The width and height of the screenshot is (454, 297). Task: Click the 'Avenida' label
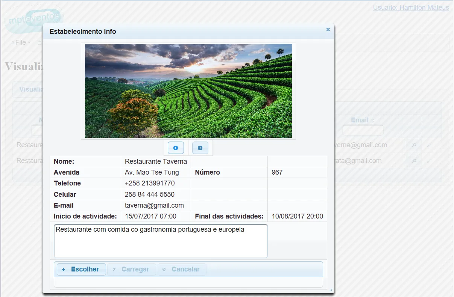pos(67,172)
